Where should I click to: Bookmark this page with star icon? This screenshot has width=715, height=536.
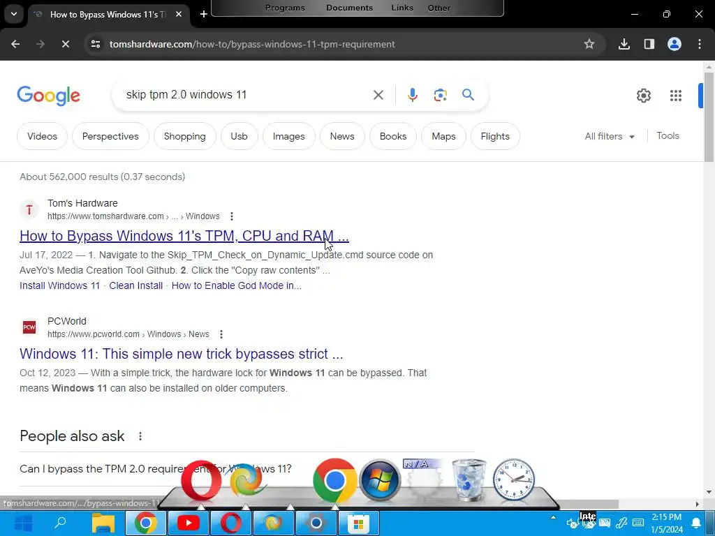(589, 44)
